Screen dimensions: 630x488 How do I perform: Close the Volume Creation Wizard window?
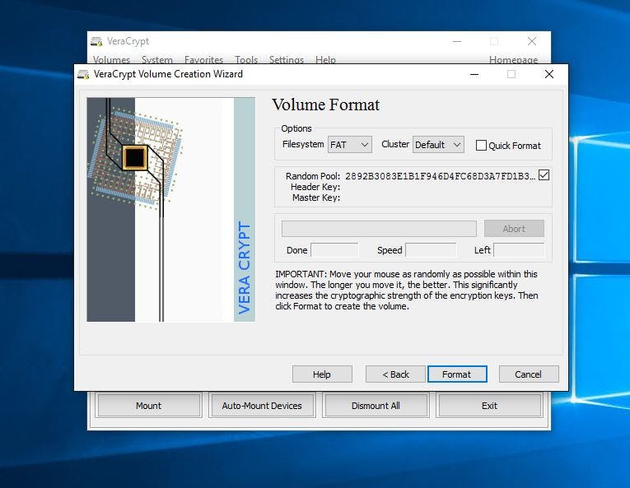tap(549, 74)
